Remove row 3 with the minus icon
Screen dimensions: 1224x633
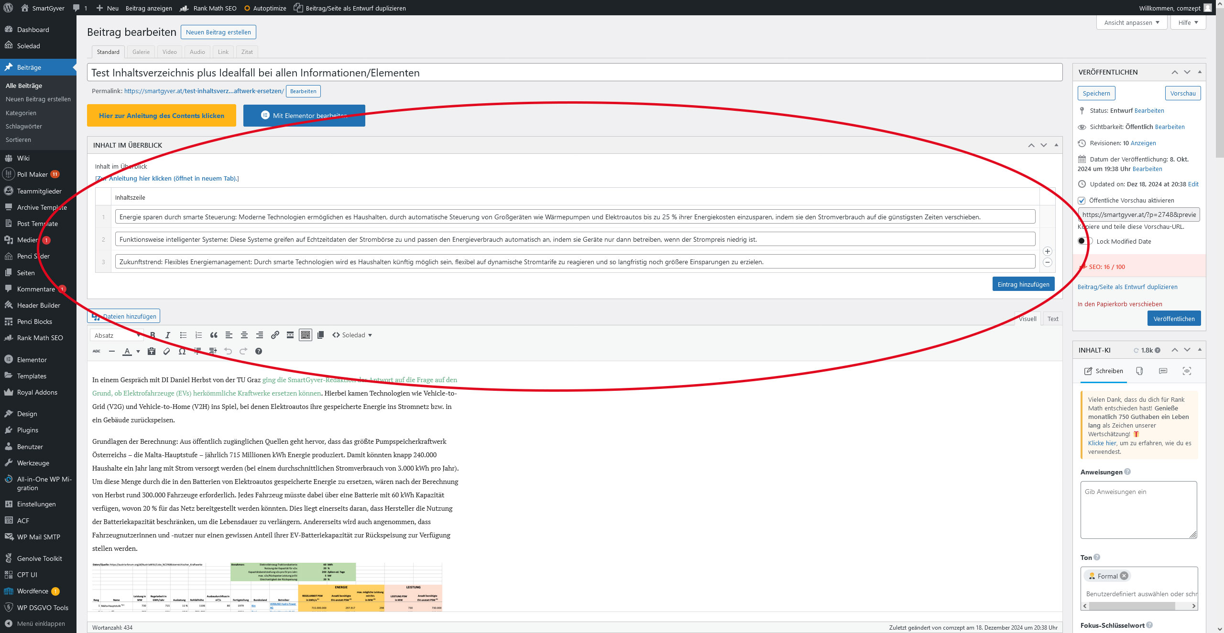pos(1047,262)
